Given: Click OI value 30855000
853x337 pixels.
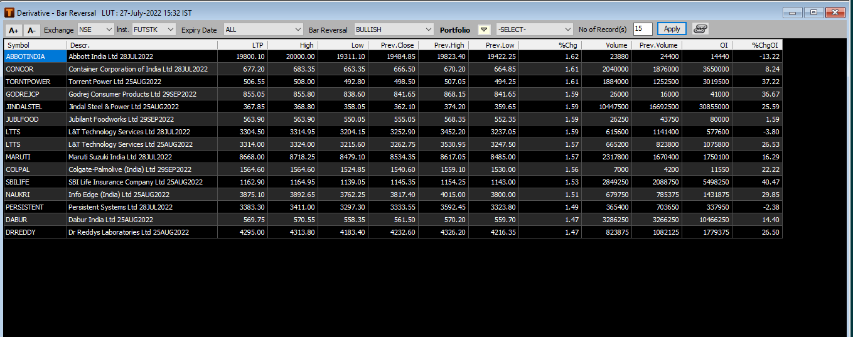Looking at the screenshot, I should pos(707,107).
